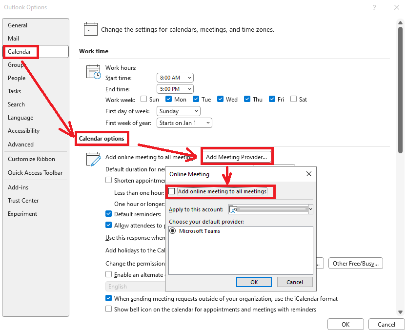Viewport: 407px width, 331px height.
Task: Open the Trust Center section
Action: tap(23, 200)
